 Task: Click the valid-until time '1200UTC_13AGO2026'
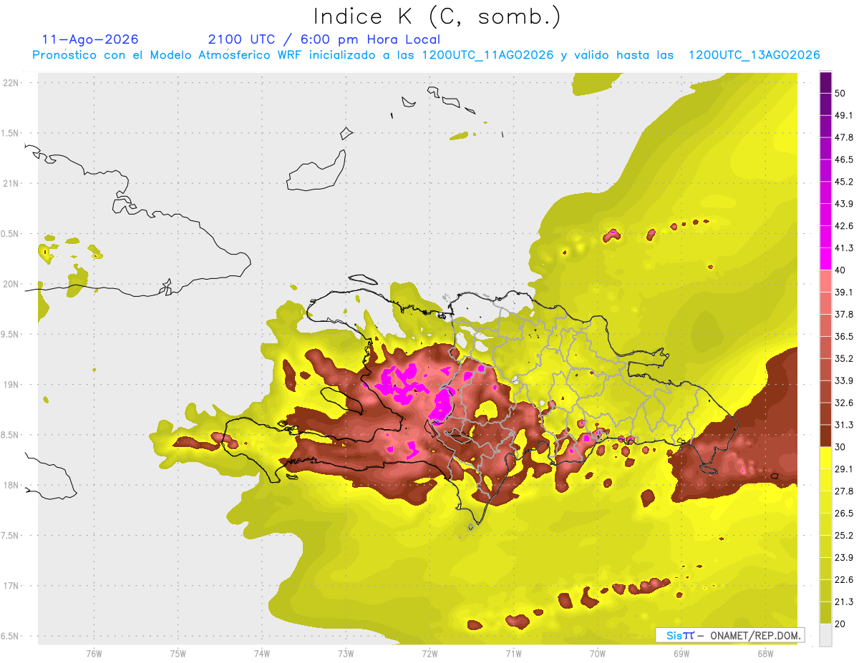pos(754,55)
